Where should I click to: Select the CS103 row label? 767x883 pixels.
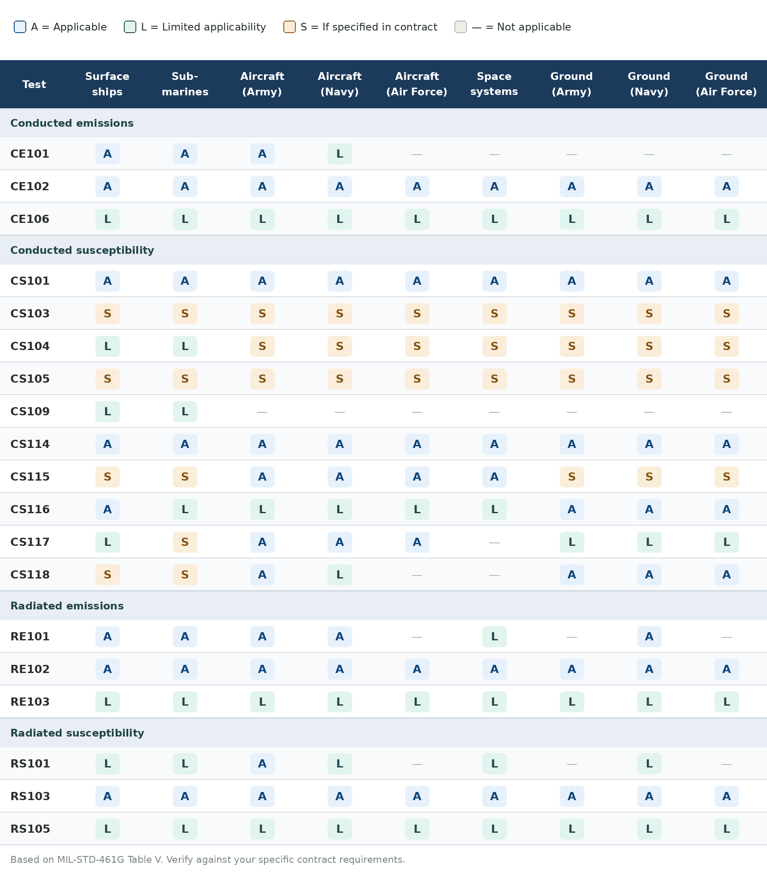tap(30, 314)
